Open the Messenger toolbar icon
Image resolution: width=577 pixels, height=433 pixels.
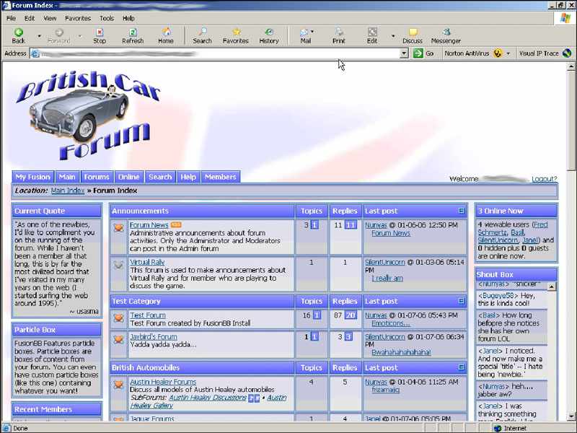click(x=446, y=35)
